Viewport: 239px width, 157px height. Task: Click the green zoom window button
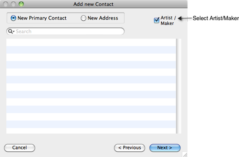(21, 4)
